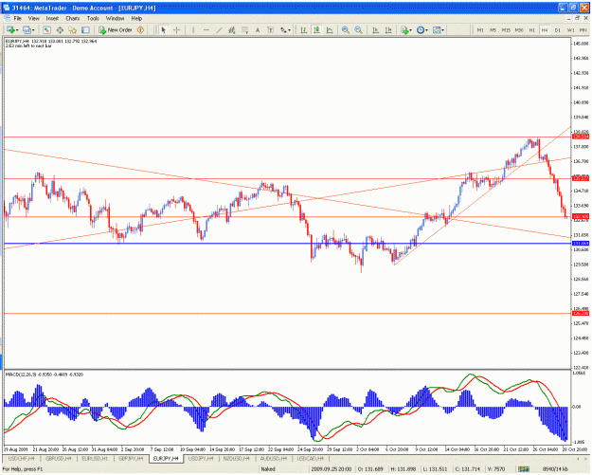Zoom in on the chart

point(346,29)
